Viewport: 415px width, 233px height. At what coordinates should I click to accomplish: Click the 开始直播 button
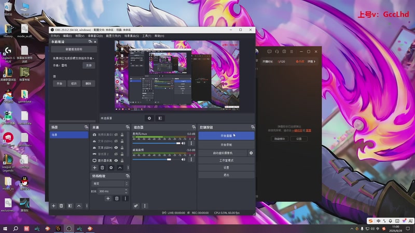(x=226, y=136)
